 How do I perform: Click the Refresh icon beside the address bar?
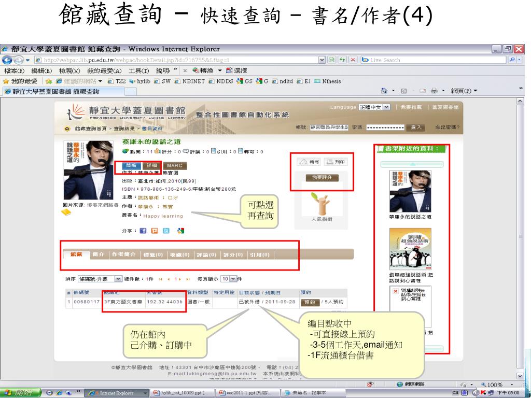[x=342, y=60]
